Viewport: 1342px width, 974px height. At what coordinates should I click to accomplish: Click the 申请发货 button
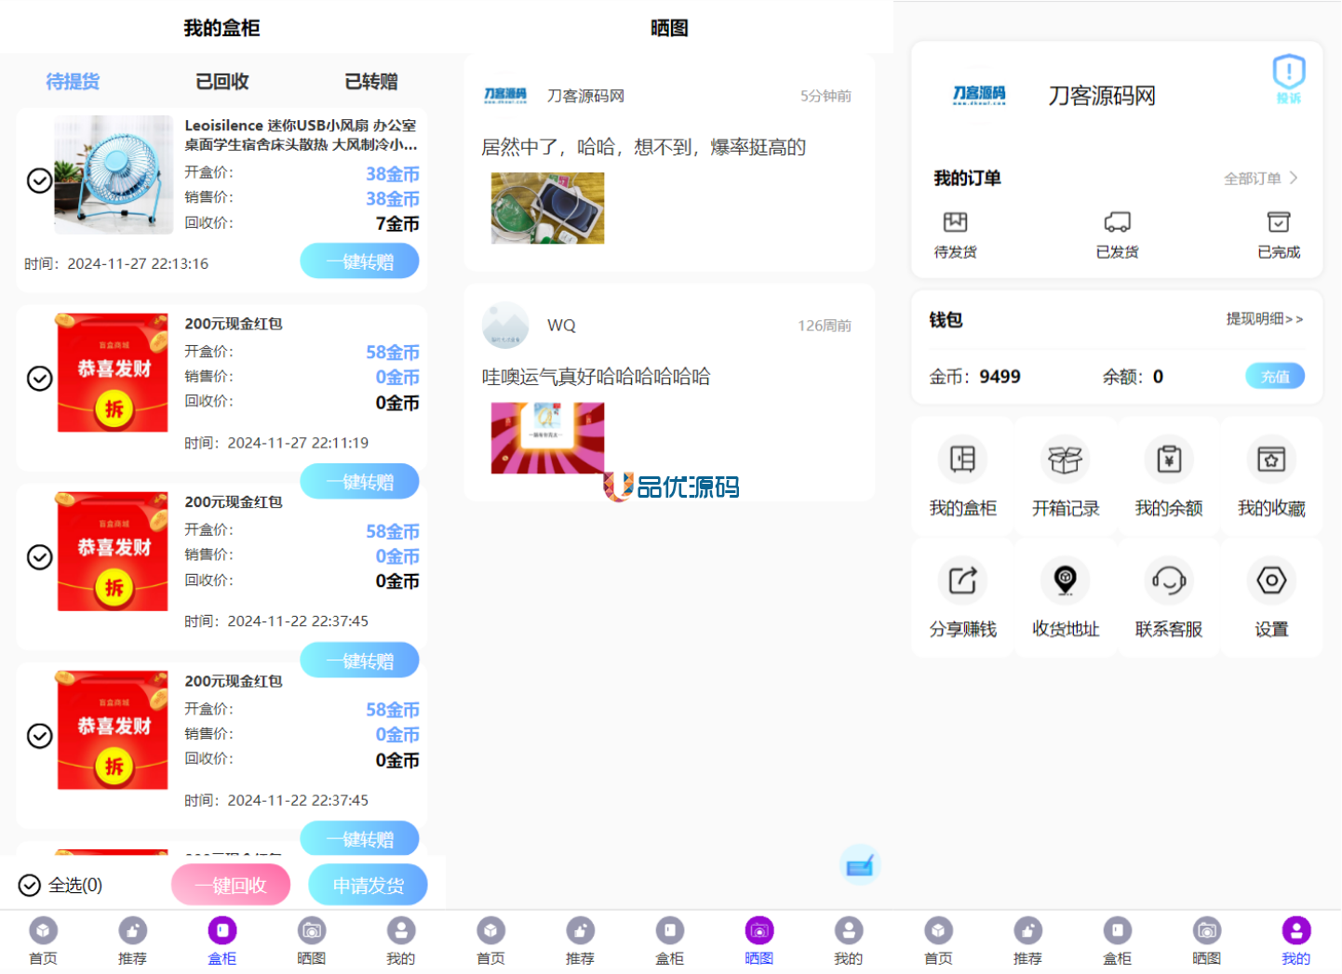tap(368, 885)
